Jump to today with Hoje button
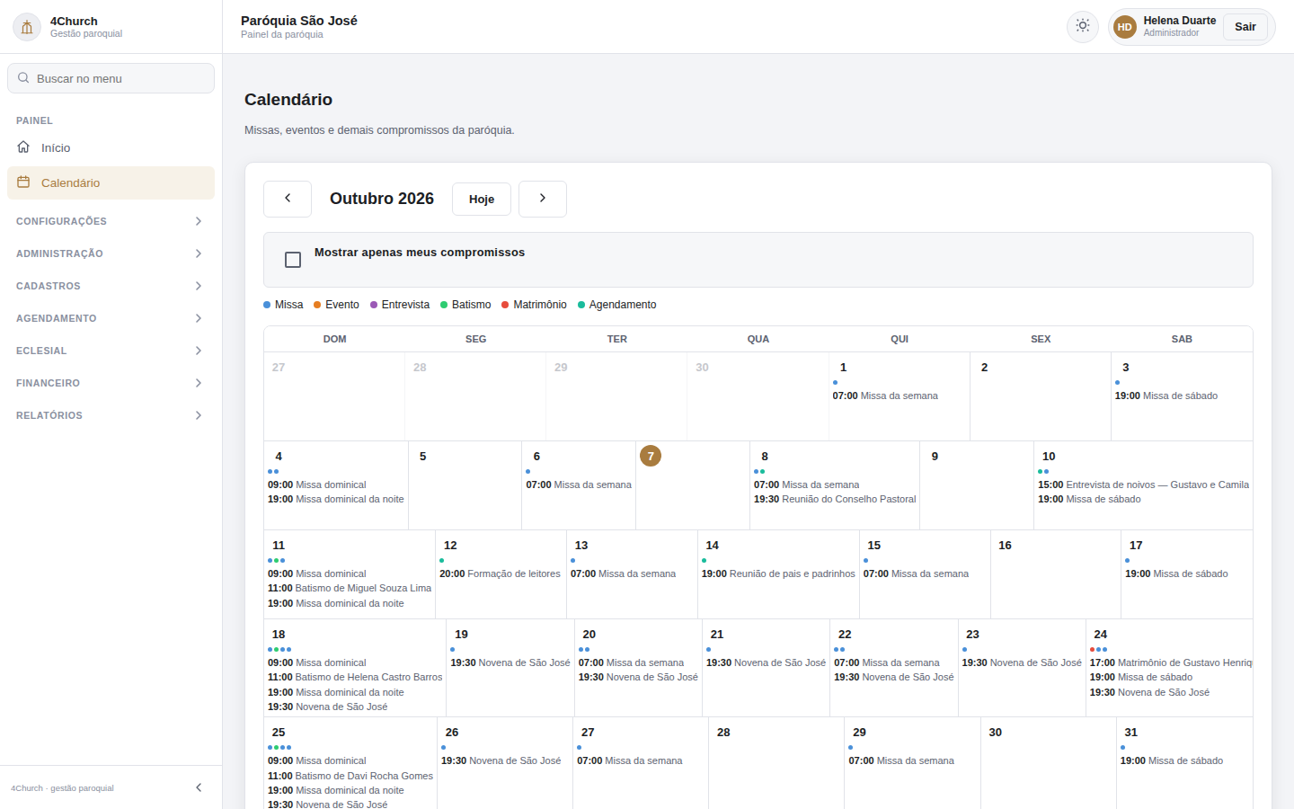This screenshot has height=809, width=1294. [482, 199]
